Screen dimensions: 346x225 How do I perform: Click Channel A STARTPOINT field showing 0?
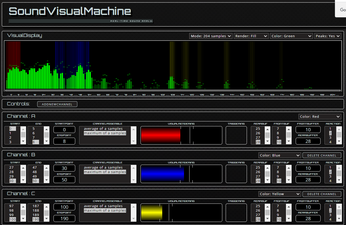[x=64, y=130]
